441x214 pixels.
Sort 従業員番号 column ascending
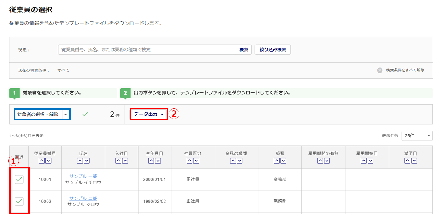coord(42,161)
